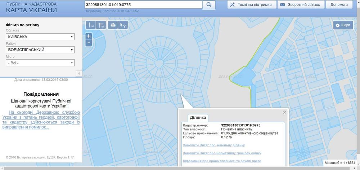Click Замовити Витяг про земельну ділянку
Viewport: 360px width, 170px height.
coord(214,145)
